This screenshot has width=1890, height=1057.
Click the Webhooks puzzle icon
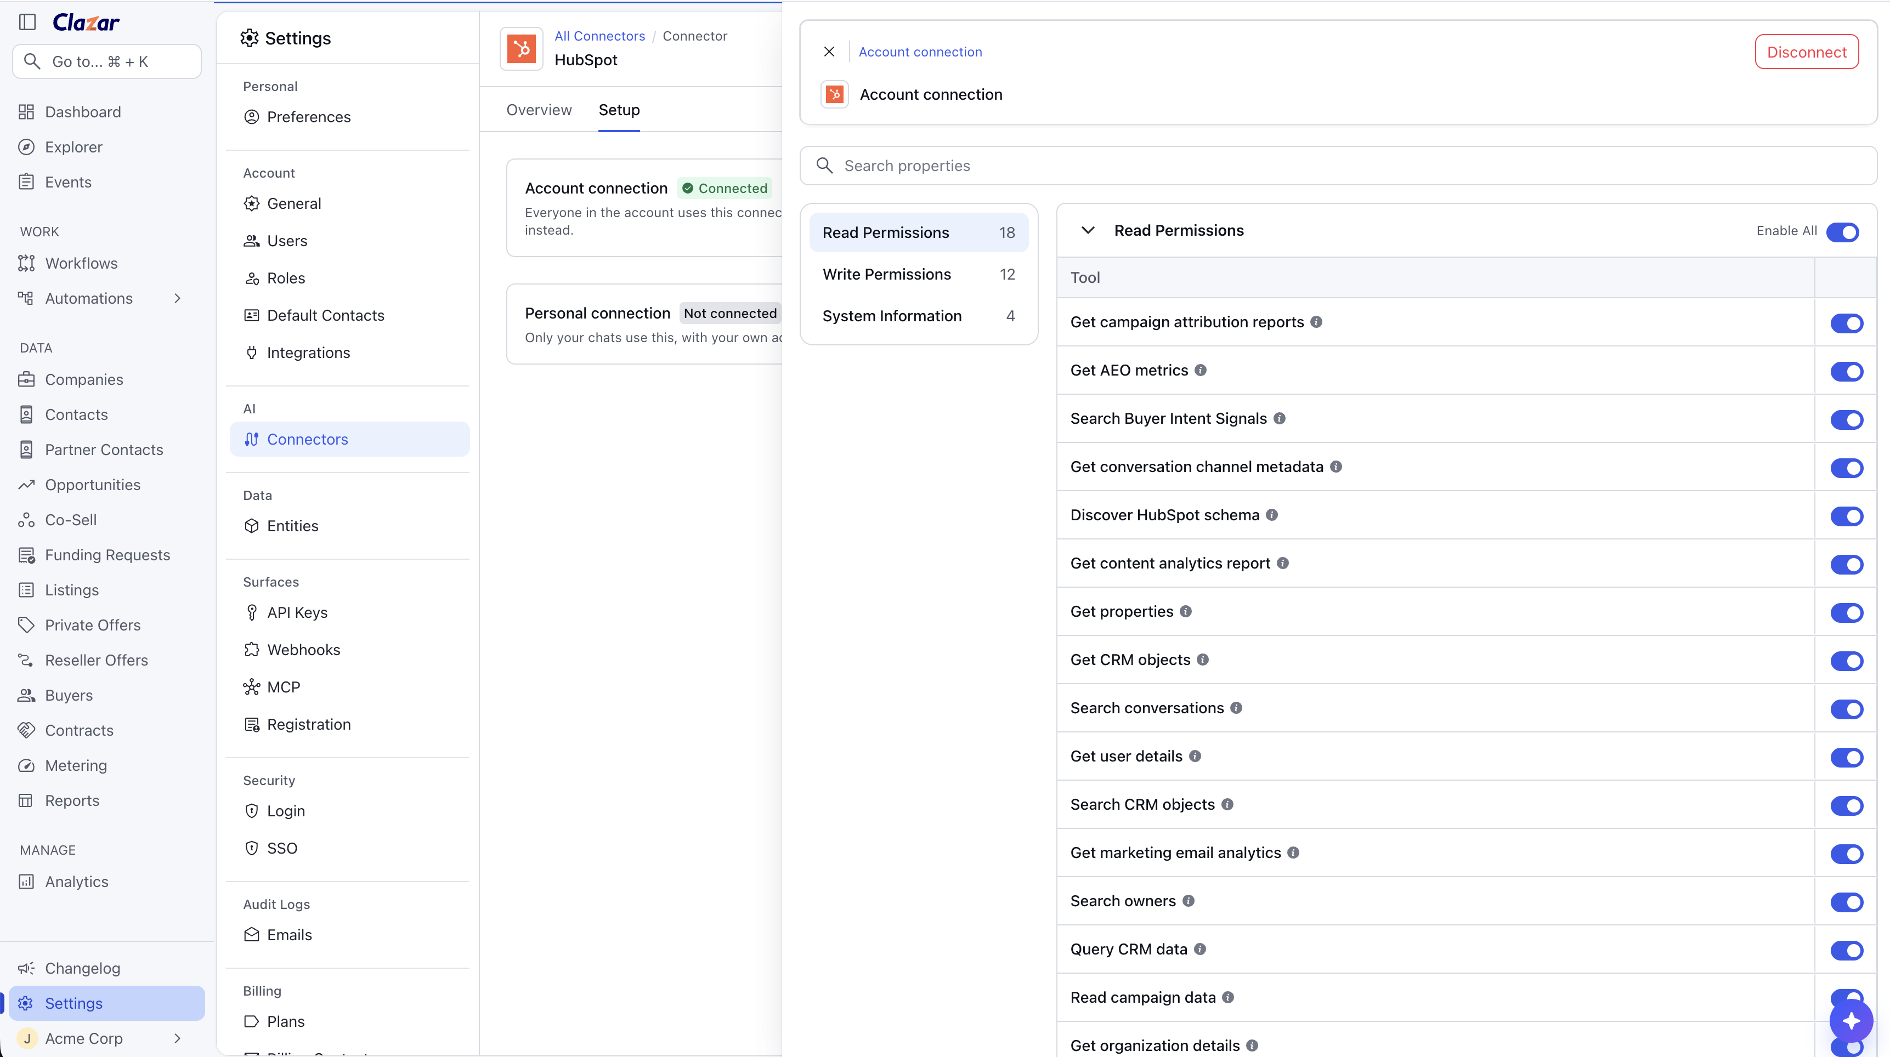tap(252, 649)
